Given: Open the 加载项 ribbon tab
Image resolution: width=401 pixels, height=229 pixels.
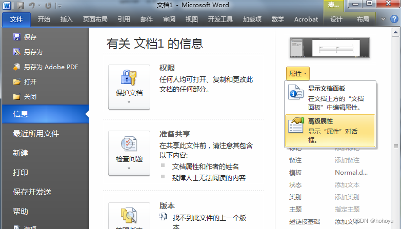Looking at the screenshot, I should (x=252, y=19).
